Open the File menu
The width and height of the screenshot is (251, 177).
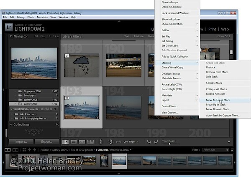tap(5, 17)
